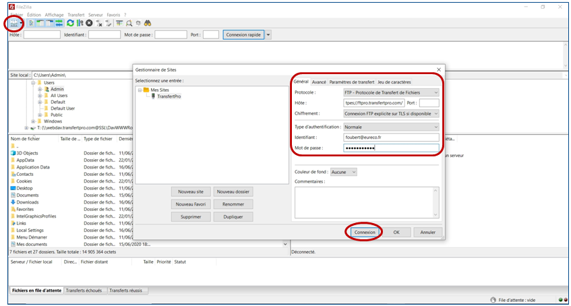Click the Desktop folder icon in file list
The height and width of the screenshot is (306, 571).
click(13, 188)
